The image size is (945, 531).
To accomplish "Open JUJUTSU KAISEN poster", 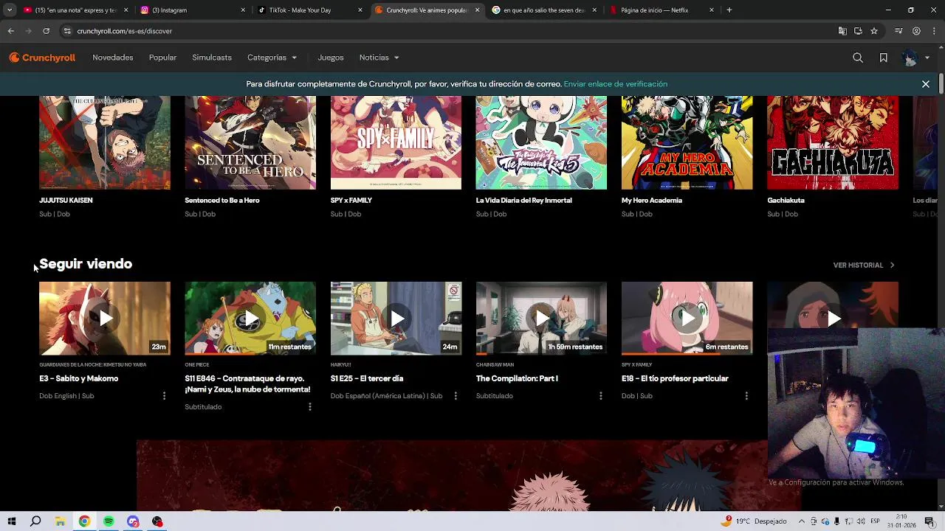I will [105, 142].
